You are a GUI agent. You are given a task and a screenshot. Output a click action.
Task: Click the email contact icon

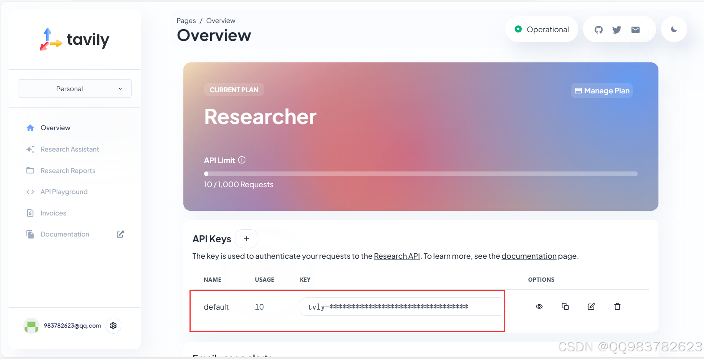point(635,29)
